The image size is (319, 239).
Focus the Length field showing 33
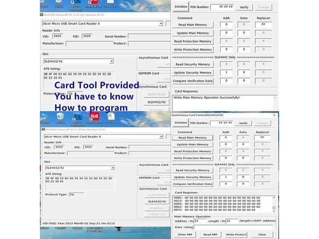[x=232, y=221]
